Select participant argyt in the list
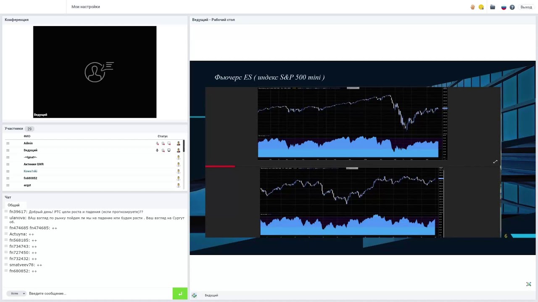Viewport: 538px width, 302px height. click(x=27, y=185)
